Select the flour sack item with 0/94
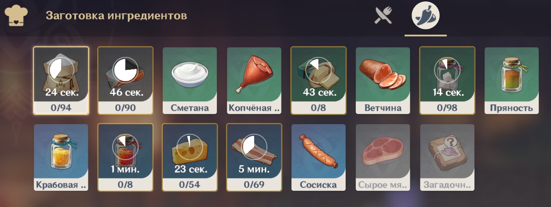 pyautogui.click(x=61, y=81)
